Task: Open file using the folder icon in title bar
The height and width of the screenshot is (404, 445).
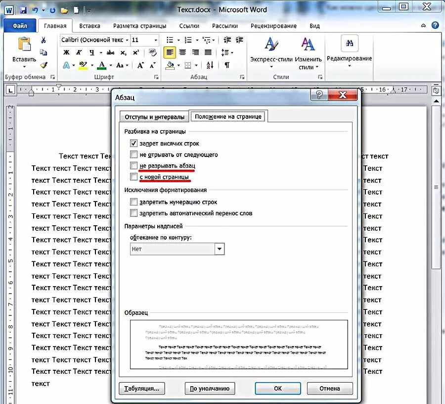Action: click(x=64, y=10)
